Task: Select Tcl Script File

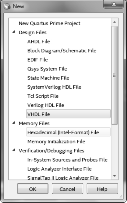Action: click(43, 96)
